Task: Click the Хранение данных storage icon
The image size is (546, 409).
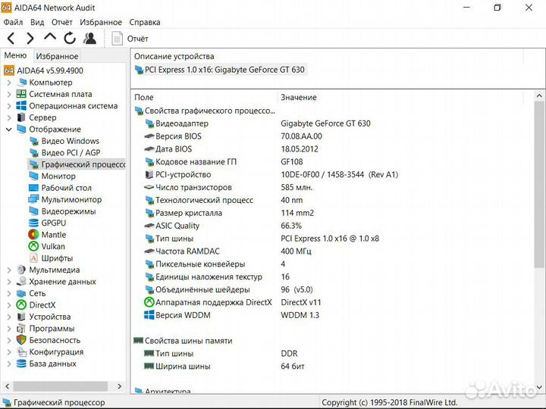Action: click(x=21, y=281)
